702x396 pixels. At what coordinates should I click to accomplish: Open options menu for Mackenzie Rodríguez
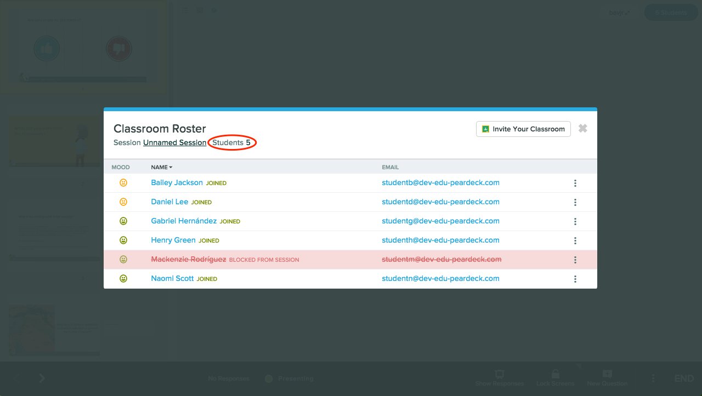click(575, 260)
